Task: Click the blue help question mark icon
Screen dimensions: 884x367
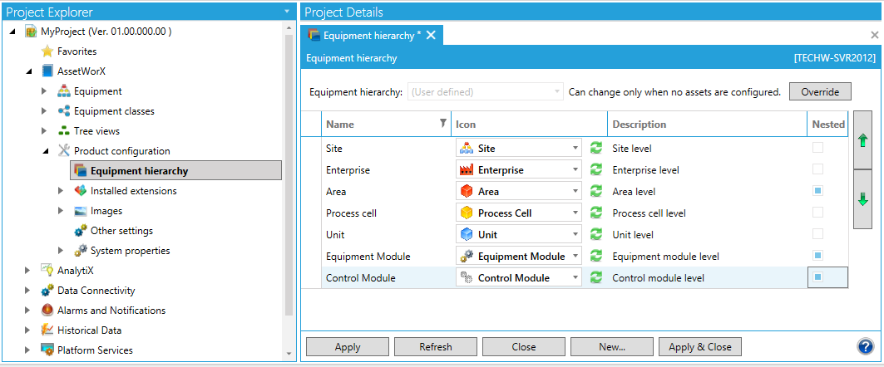Action: coord(865,347)
